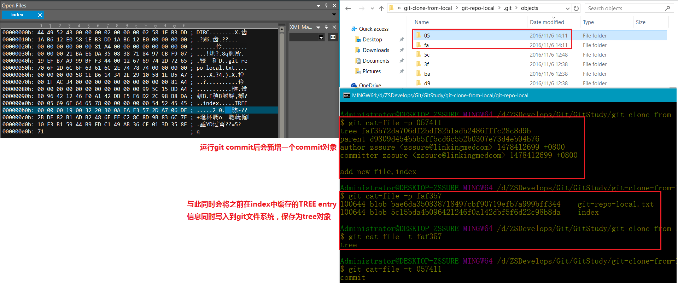Click the button beside the XML panel combo box

333,37
